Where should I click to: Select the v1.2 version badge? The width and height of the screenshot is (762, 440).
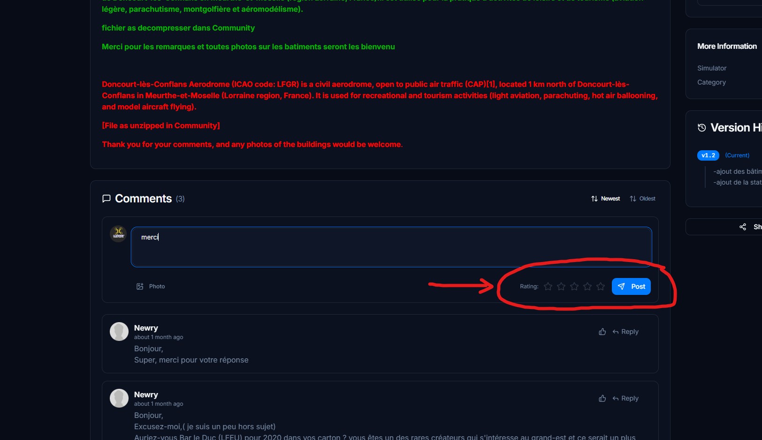coord(708,155)
